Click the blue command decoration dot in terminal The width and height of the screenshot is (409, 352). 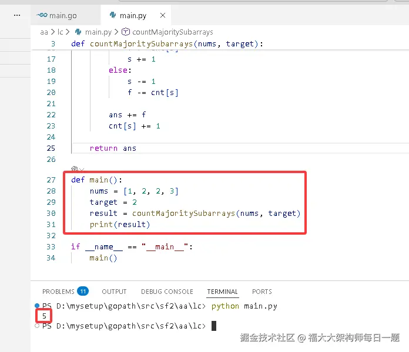[x=37, y=306]
